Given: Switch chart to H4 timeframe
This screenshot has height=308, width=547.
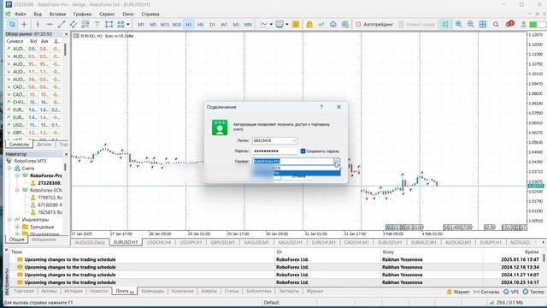Looking at the screenshot, I should [x=200, y=25].
